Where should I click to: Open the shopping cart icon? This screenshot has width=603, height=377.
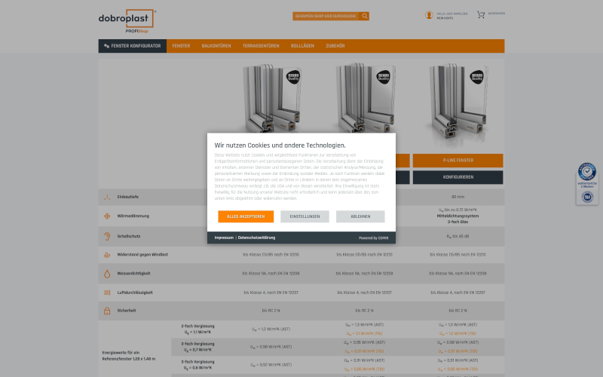[480, 15]
